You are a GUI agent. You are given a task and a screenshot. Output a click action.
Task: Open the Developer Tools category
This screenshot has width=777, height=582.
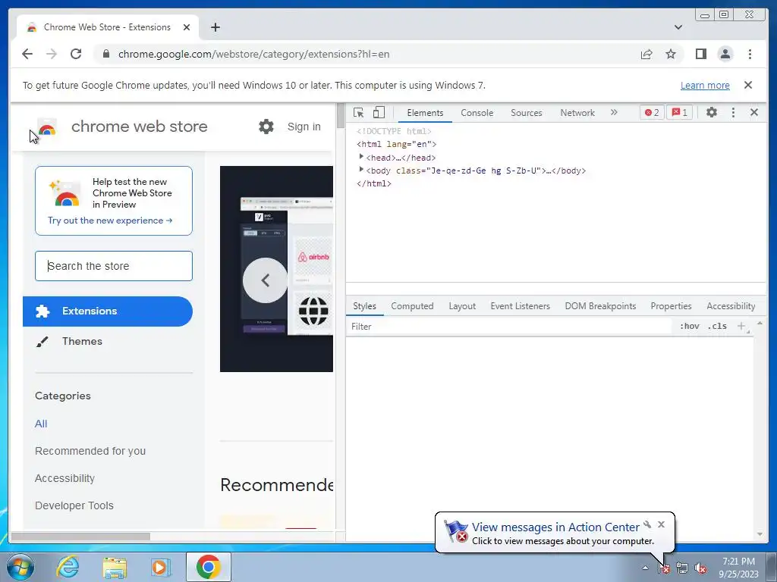tap(74, 505)
